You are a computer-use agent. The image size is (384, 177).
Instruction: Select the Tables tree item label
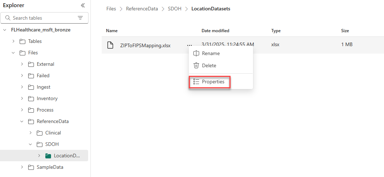(35, 41)
